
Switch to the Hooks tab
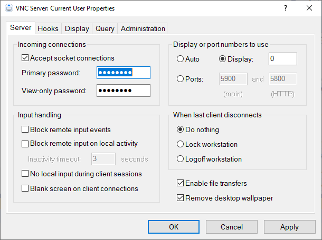(x=48, y=28)
